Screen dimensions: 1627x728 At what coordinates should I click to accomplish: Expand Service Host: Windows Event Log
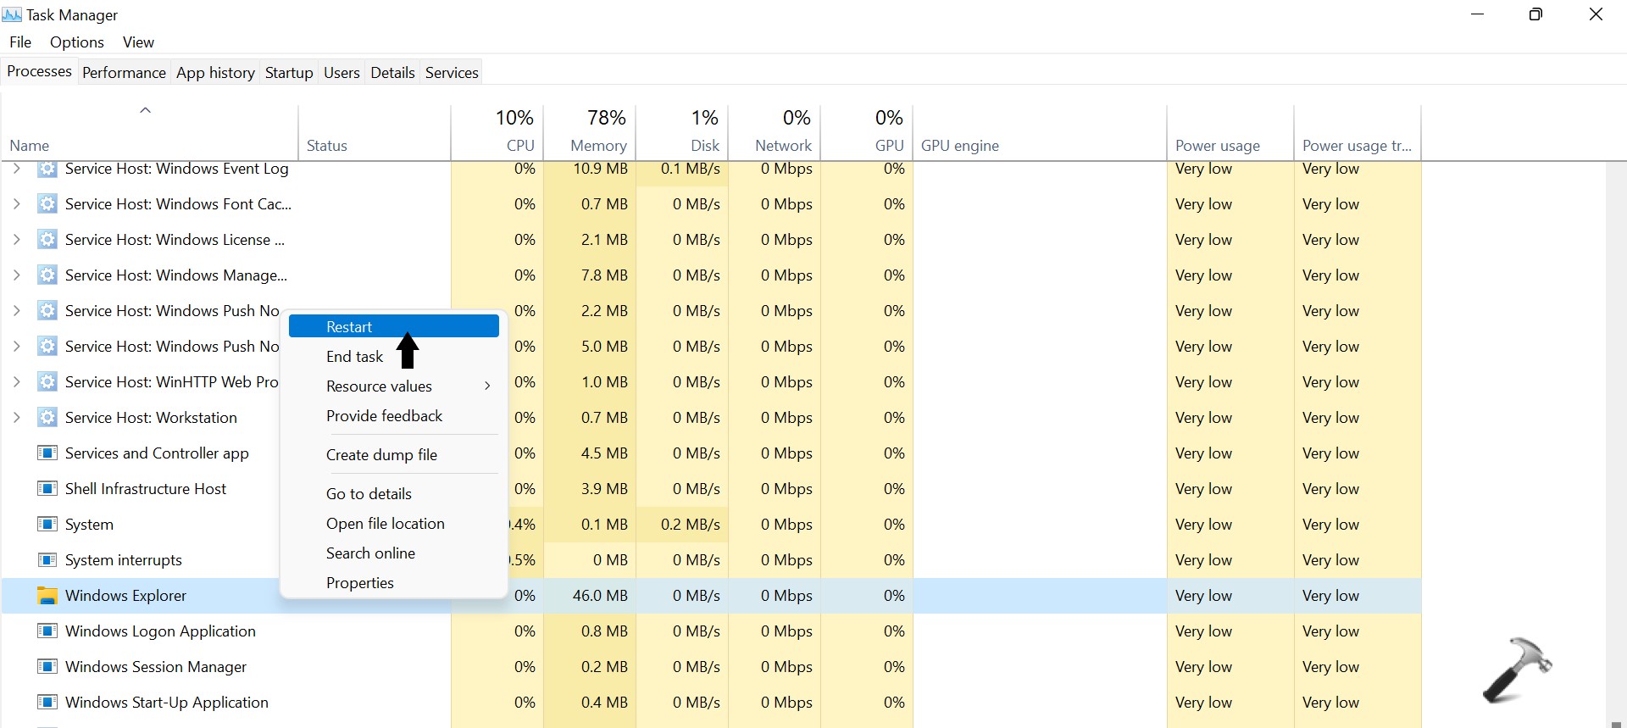pos(16,169)
